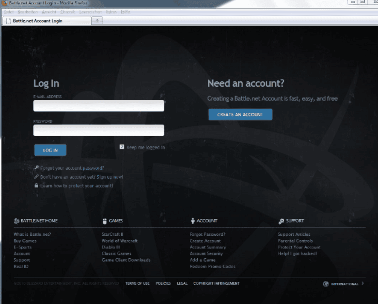378x304 pixels.
Task: Open the Buy Games link
Action: click(25, 241)
